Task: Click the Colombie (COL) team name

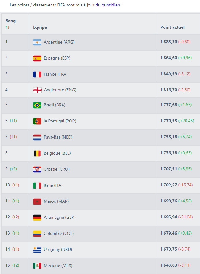Action: (x=59, y=233)
